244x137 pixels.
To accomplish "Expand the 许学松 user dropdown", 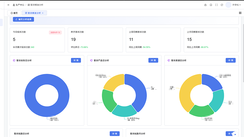I will (237, 5).
